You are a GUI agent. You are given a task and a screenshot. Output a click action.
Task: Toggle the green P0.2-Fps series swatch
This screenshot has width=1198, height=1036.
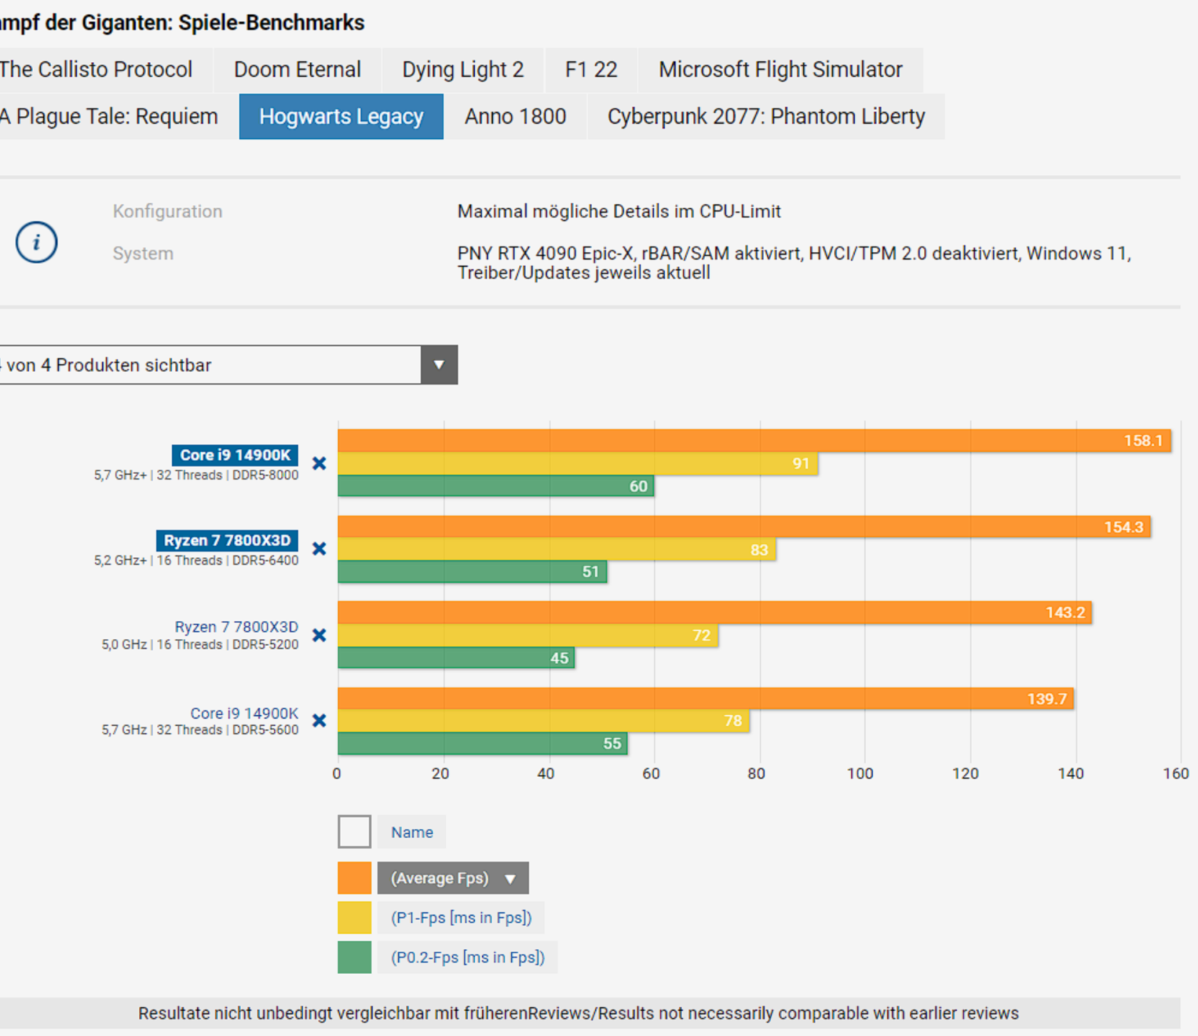tap(354, 957)
